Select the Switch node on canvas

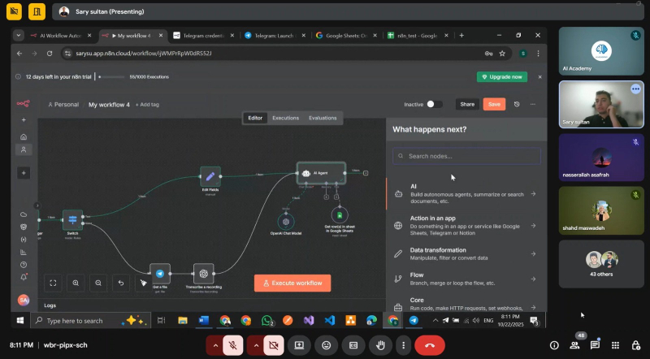click(73, 219)
